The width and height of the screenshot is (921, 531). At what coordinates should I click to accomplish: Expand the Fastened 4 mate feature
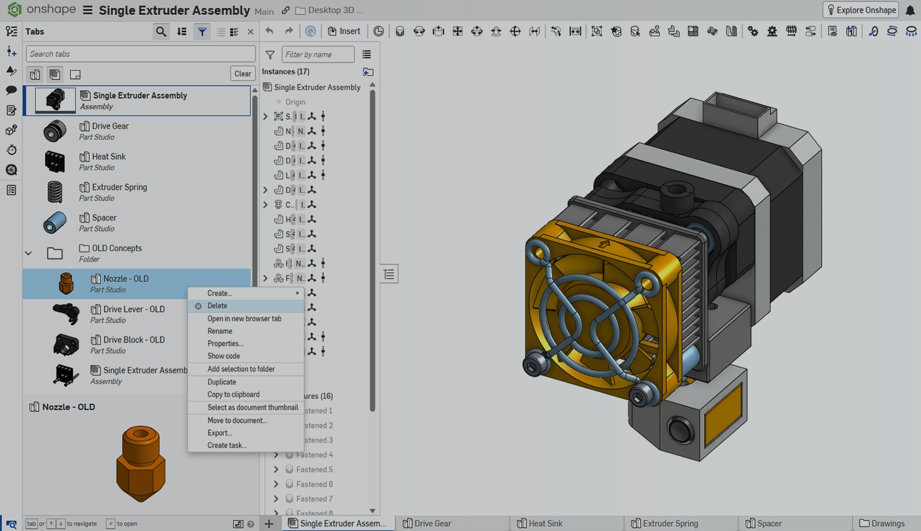pyautogui.click(x=276, y=455)
